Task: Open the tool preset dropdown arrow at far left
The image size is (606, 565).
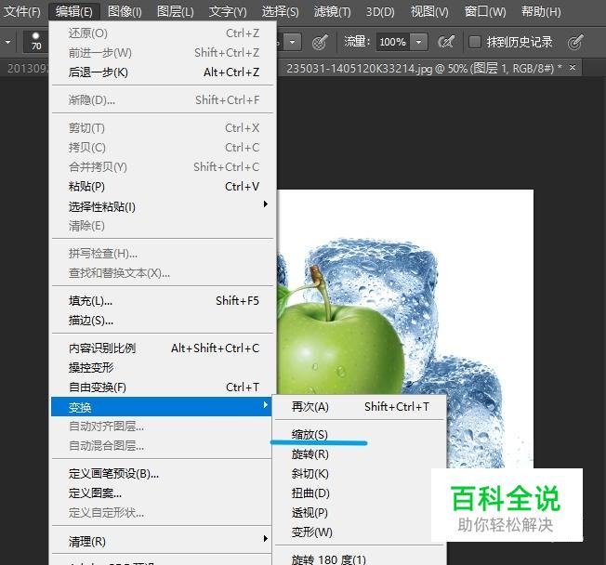Action: [7, 42]
